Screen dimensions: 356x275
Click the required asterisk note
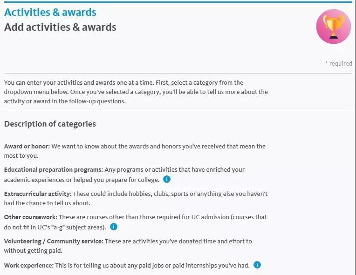pos(338,63)
